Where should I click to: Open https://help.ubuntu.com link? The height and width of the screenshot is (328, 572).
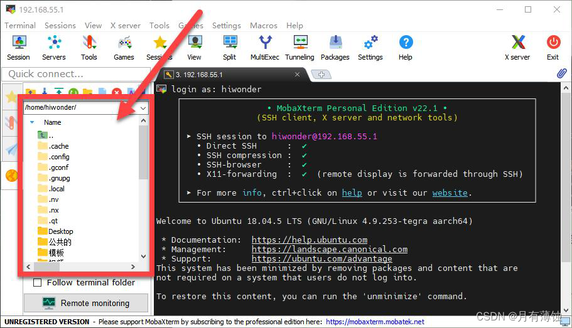(x=310, y=240)
